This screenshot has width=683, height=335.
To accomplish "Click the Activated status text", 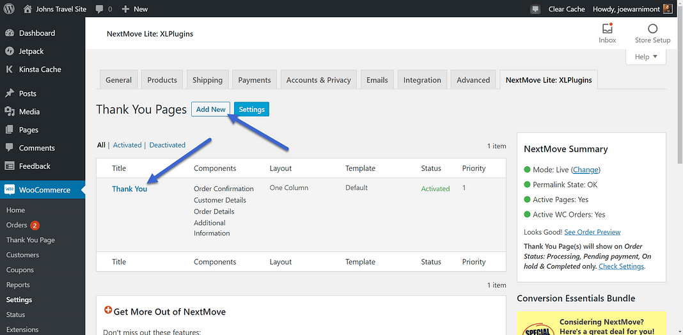I will [436, 189].
